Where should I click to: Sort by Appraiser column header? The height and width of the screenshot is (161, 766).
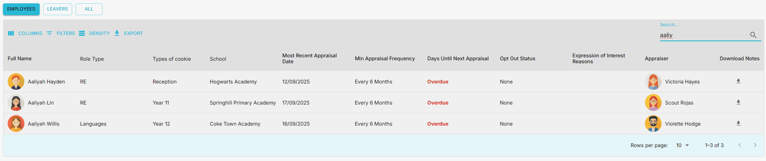tap(657, 59)
